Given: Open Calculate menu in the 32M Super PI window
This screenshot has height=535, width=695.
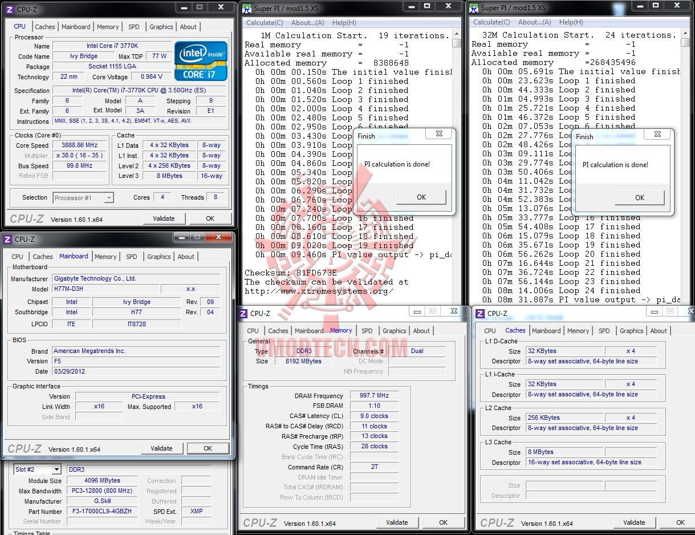Looking at the screenshot, I should pyautogui.click(x=491, y=22).
